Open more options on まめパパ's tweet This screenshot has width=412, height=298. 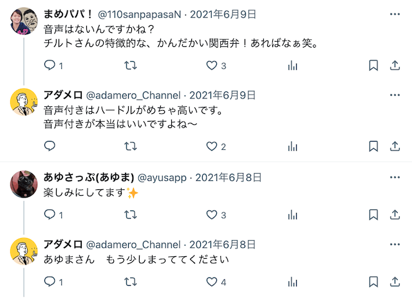pos(393,14)
